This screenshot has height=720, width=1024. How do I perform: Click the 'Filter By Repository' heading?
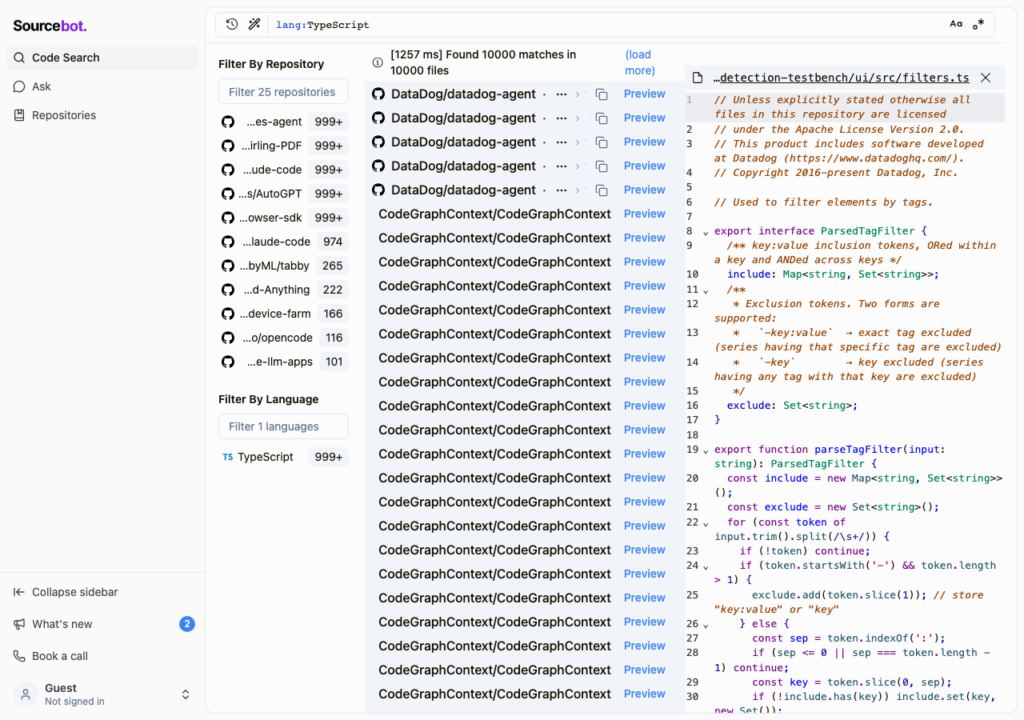[x=271, y=64]
